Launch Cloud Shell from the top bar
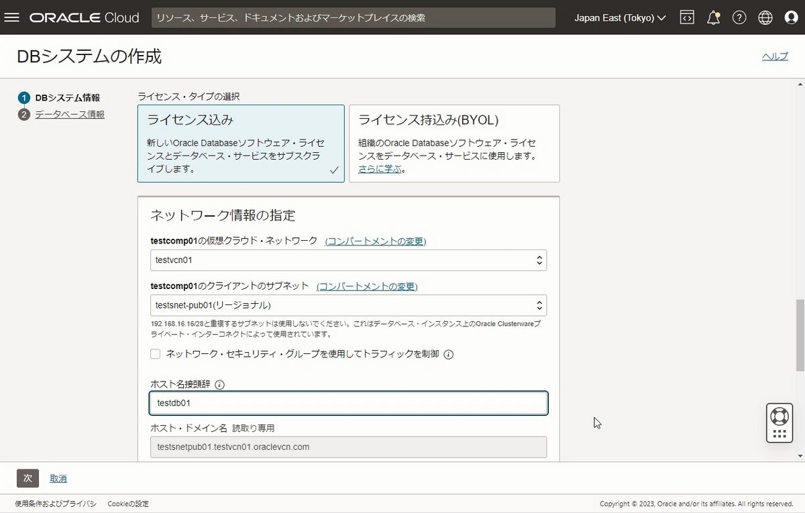The image size is (805, 513). pos(686,17)
